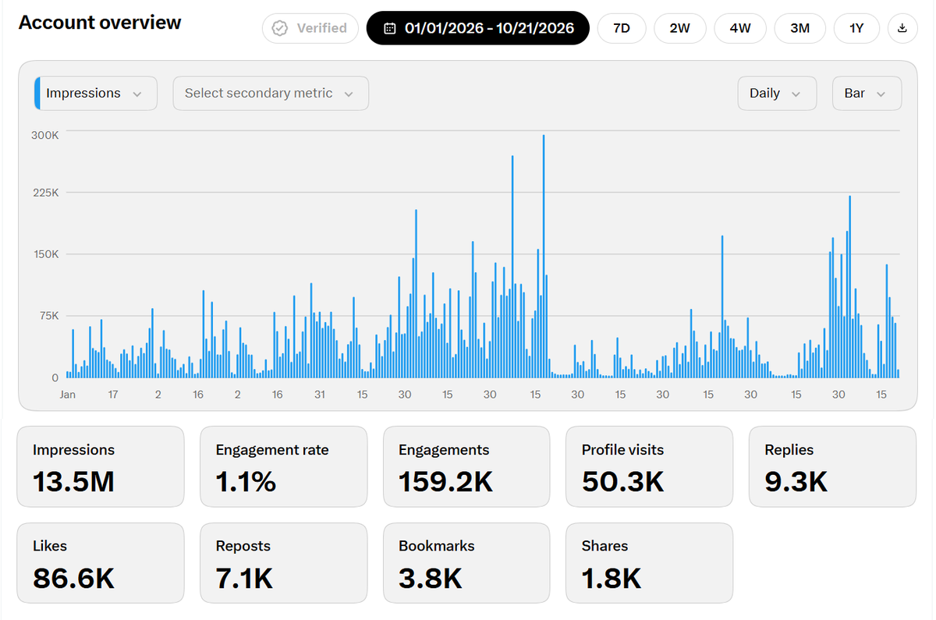Open the Select secondary metric dropdown
The height and width of the screenshot is (620, 936).
pos(271,94)
